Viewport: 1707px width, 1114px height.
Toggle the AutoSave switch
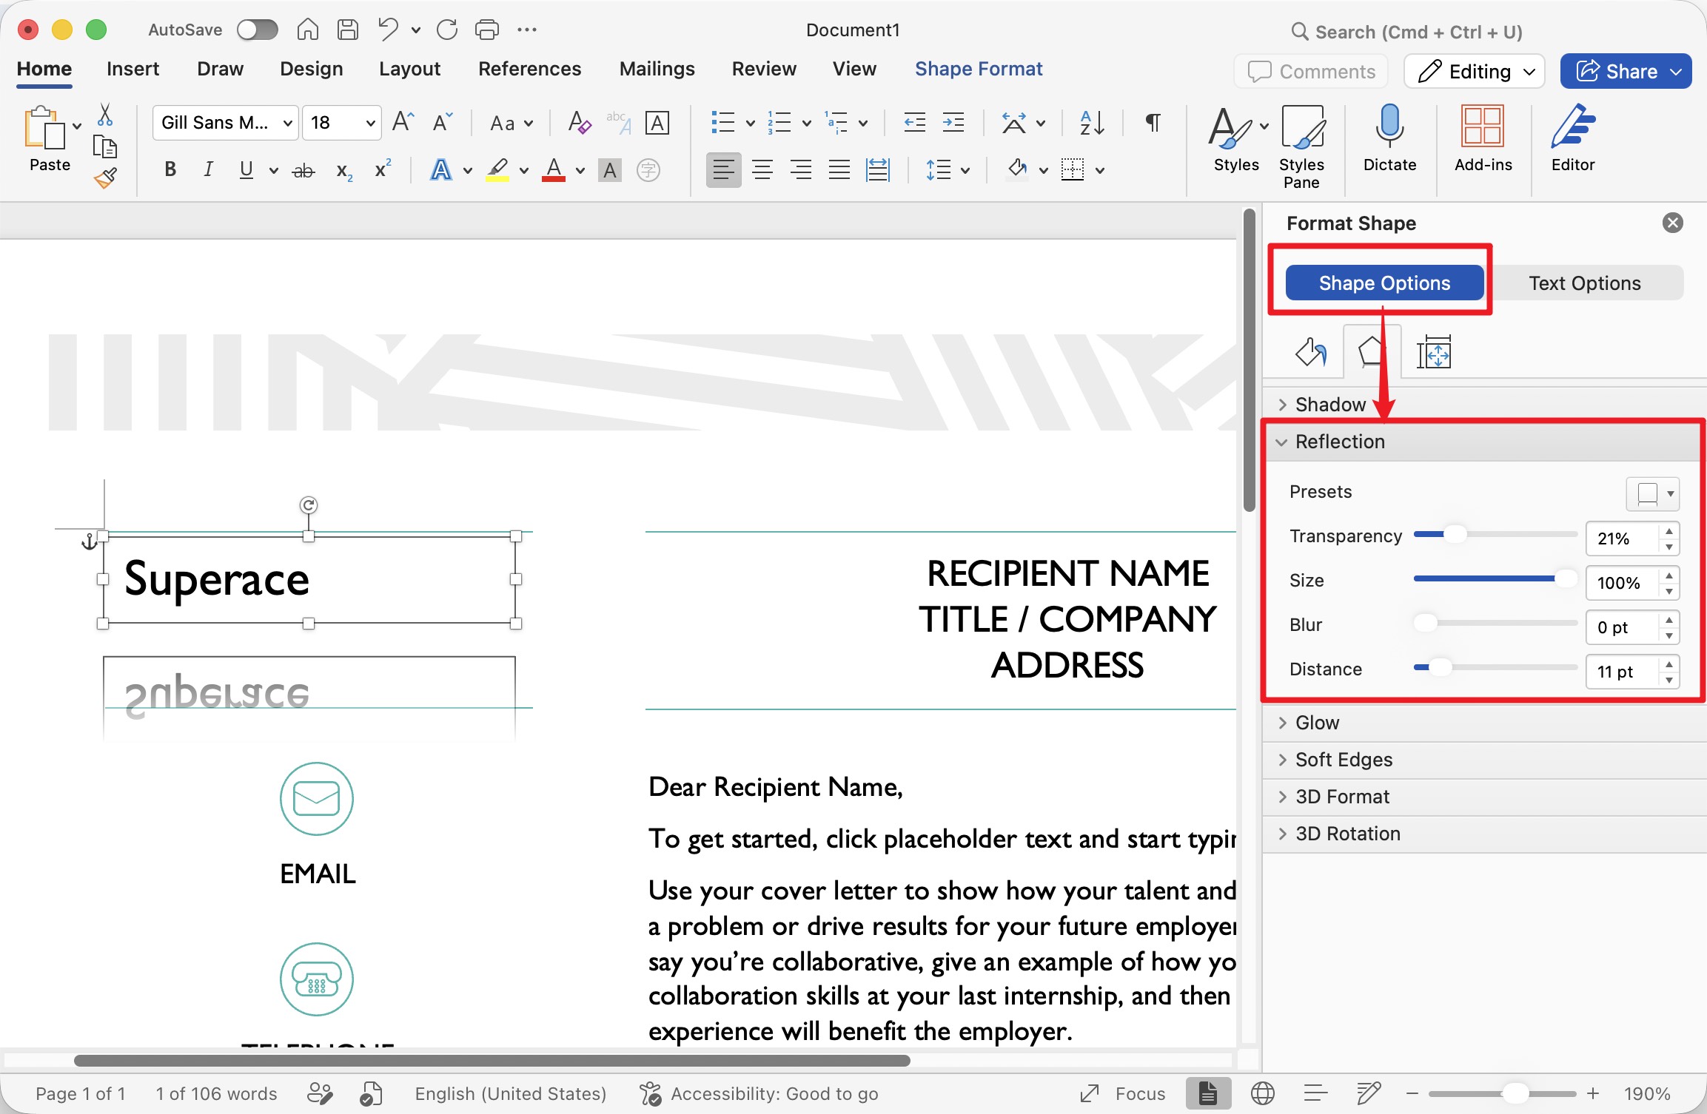pos(257,30)
